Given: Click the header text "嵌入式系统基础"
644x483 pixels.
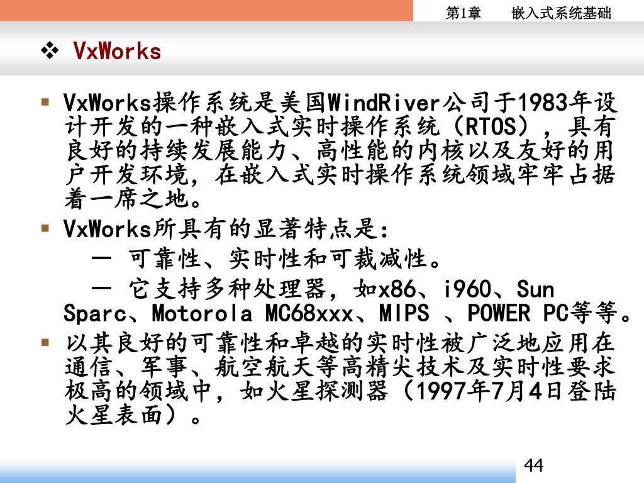Looking at the screenshot, I should [561, 13].
